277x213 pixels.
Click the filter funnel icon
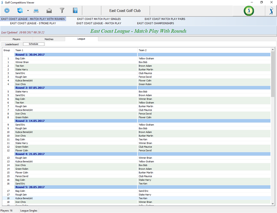pos(62,11)
